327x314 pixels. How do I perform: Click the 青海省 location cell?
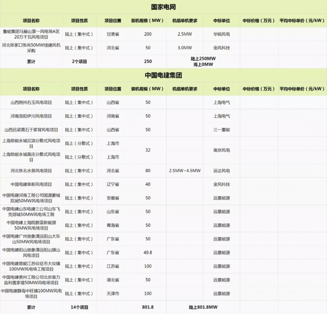(113, 226)
